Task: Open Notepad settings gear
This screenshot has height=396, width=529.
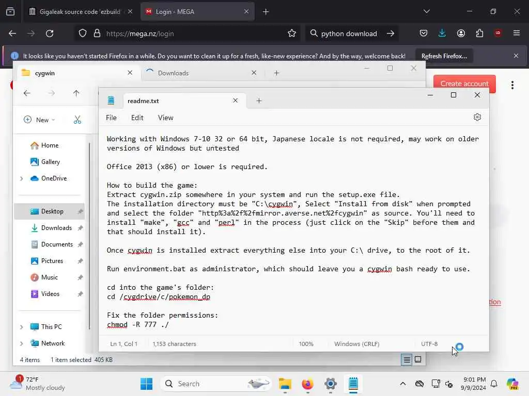Action: click(477, 117)
